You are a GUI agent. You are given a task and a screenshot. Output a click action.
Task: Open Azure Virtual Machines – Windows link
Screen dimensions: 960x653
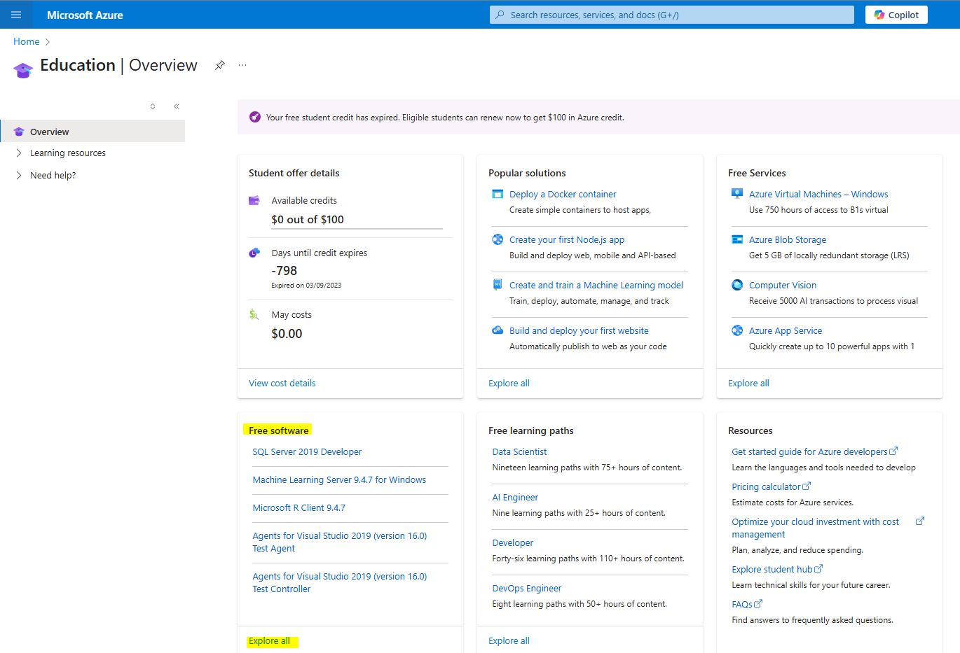click(x=818, y=194)
